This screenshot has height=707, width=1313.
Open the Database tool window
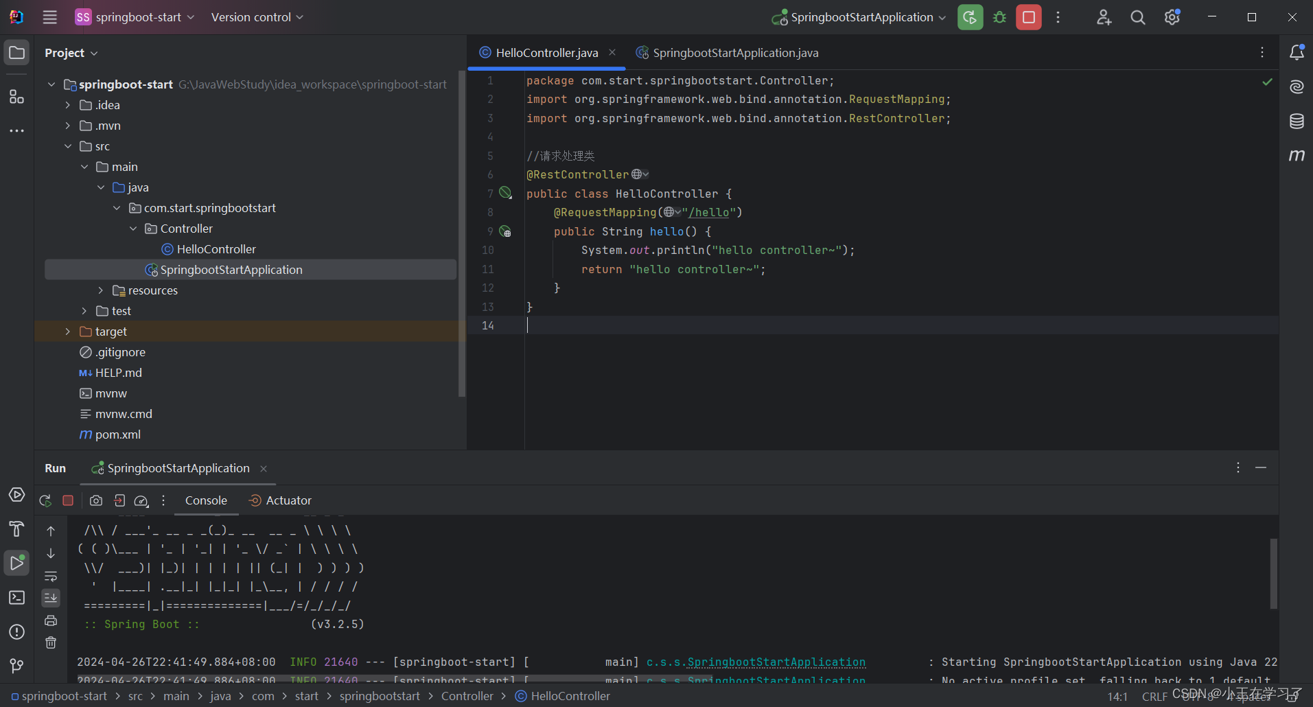click(x=1296, y=121)
